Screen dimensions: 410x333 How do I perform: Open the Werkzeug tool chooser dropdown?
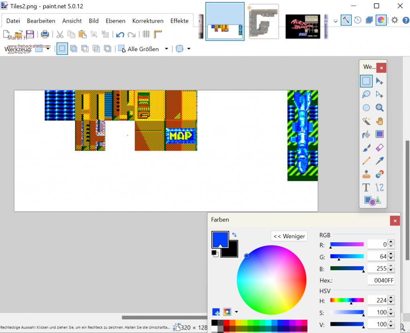[48, 49]
